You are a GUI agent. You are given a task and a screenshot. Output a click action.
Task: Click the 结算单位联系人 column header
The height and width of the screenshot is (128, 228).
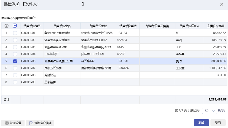point(189,26)
